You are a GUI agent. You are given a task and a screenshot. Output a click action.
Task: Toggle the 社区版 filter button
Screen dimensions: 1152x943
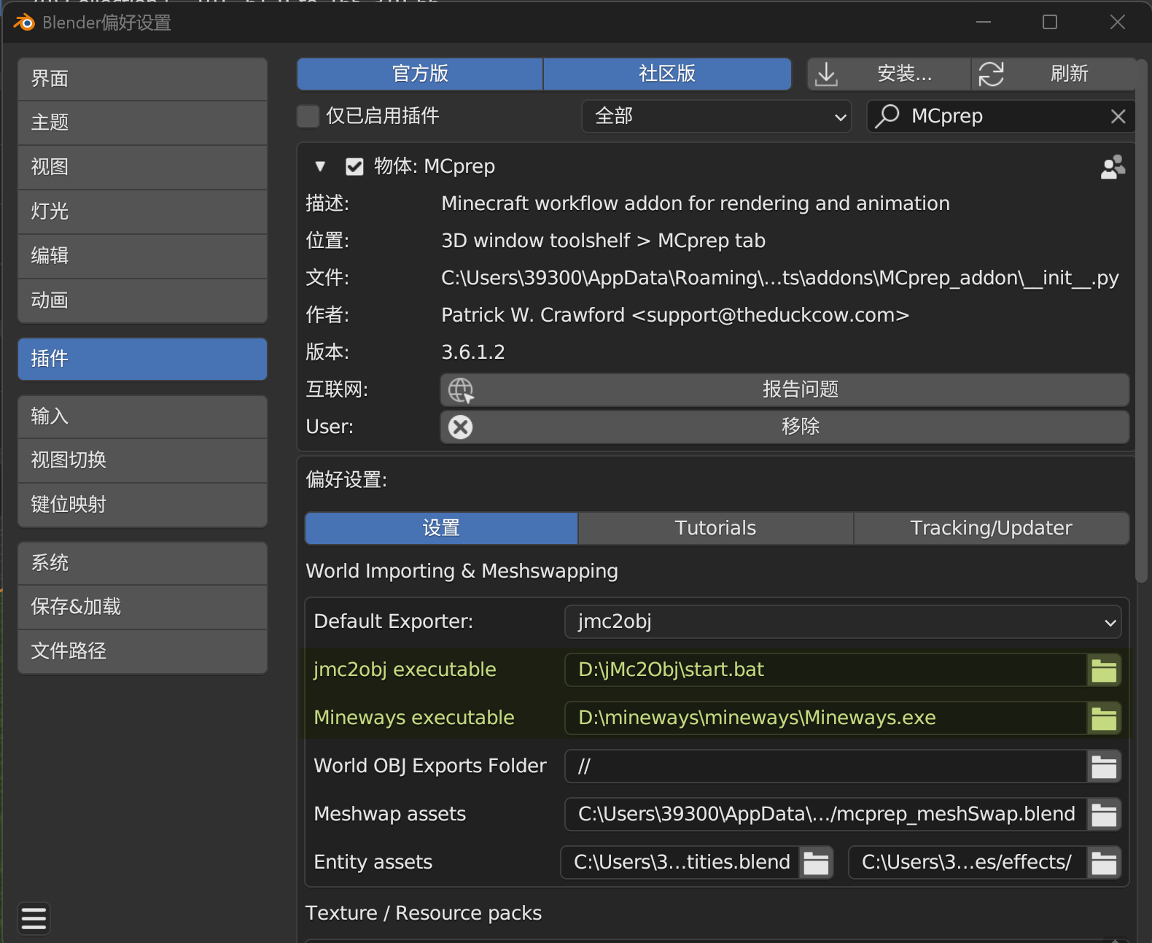click(x=666, y=74)
